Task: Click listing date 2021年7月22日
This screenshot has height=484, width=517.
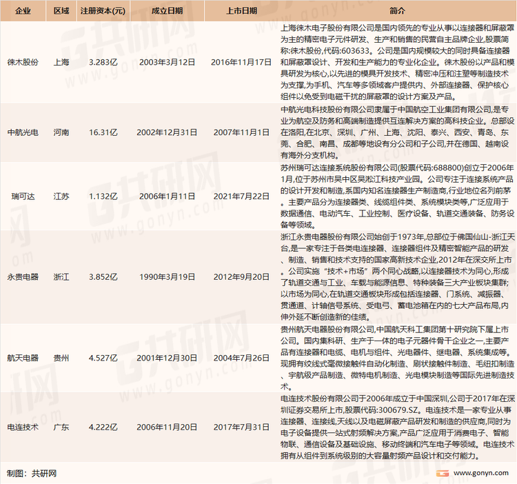Action: (241, 196)
